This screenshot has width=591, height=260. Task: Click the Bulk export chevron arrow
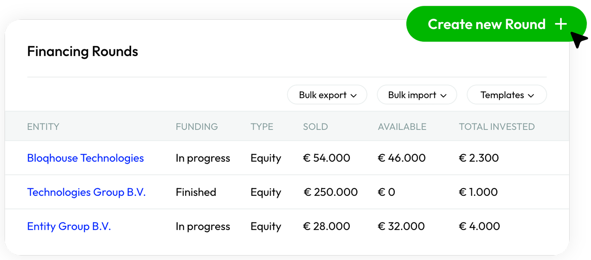pos(354,96)
